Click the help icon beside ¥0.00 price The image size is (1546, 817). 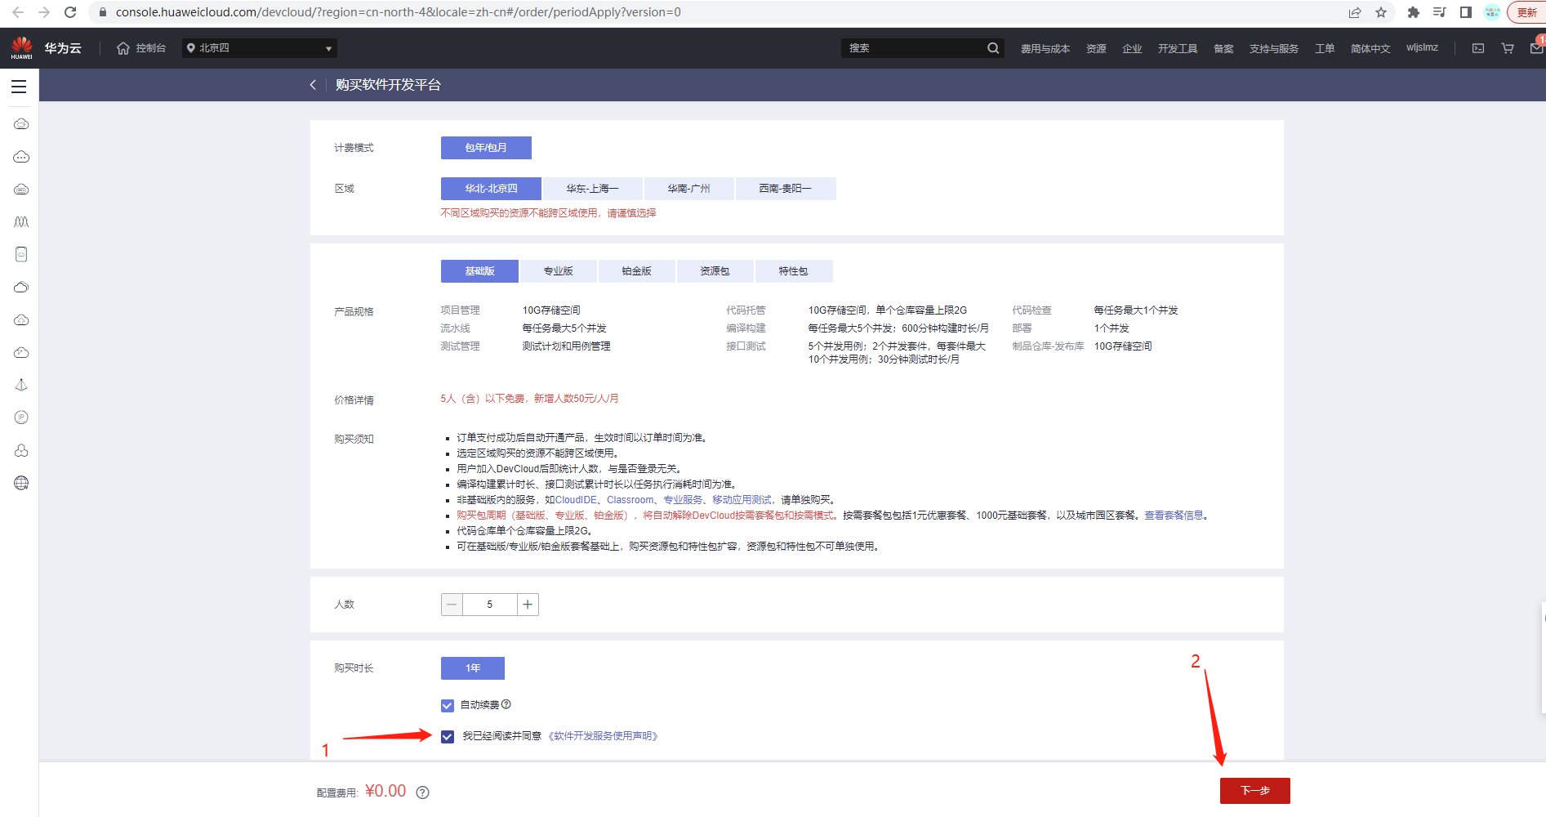[x=422, y=792]
